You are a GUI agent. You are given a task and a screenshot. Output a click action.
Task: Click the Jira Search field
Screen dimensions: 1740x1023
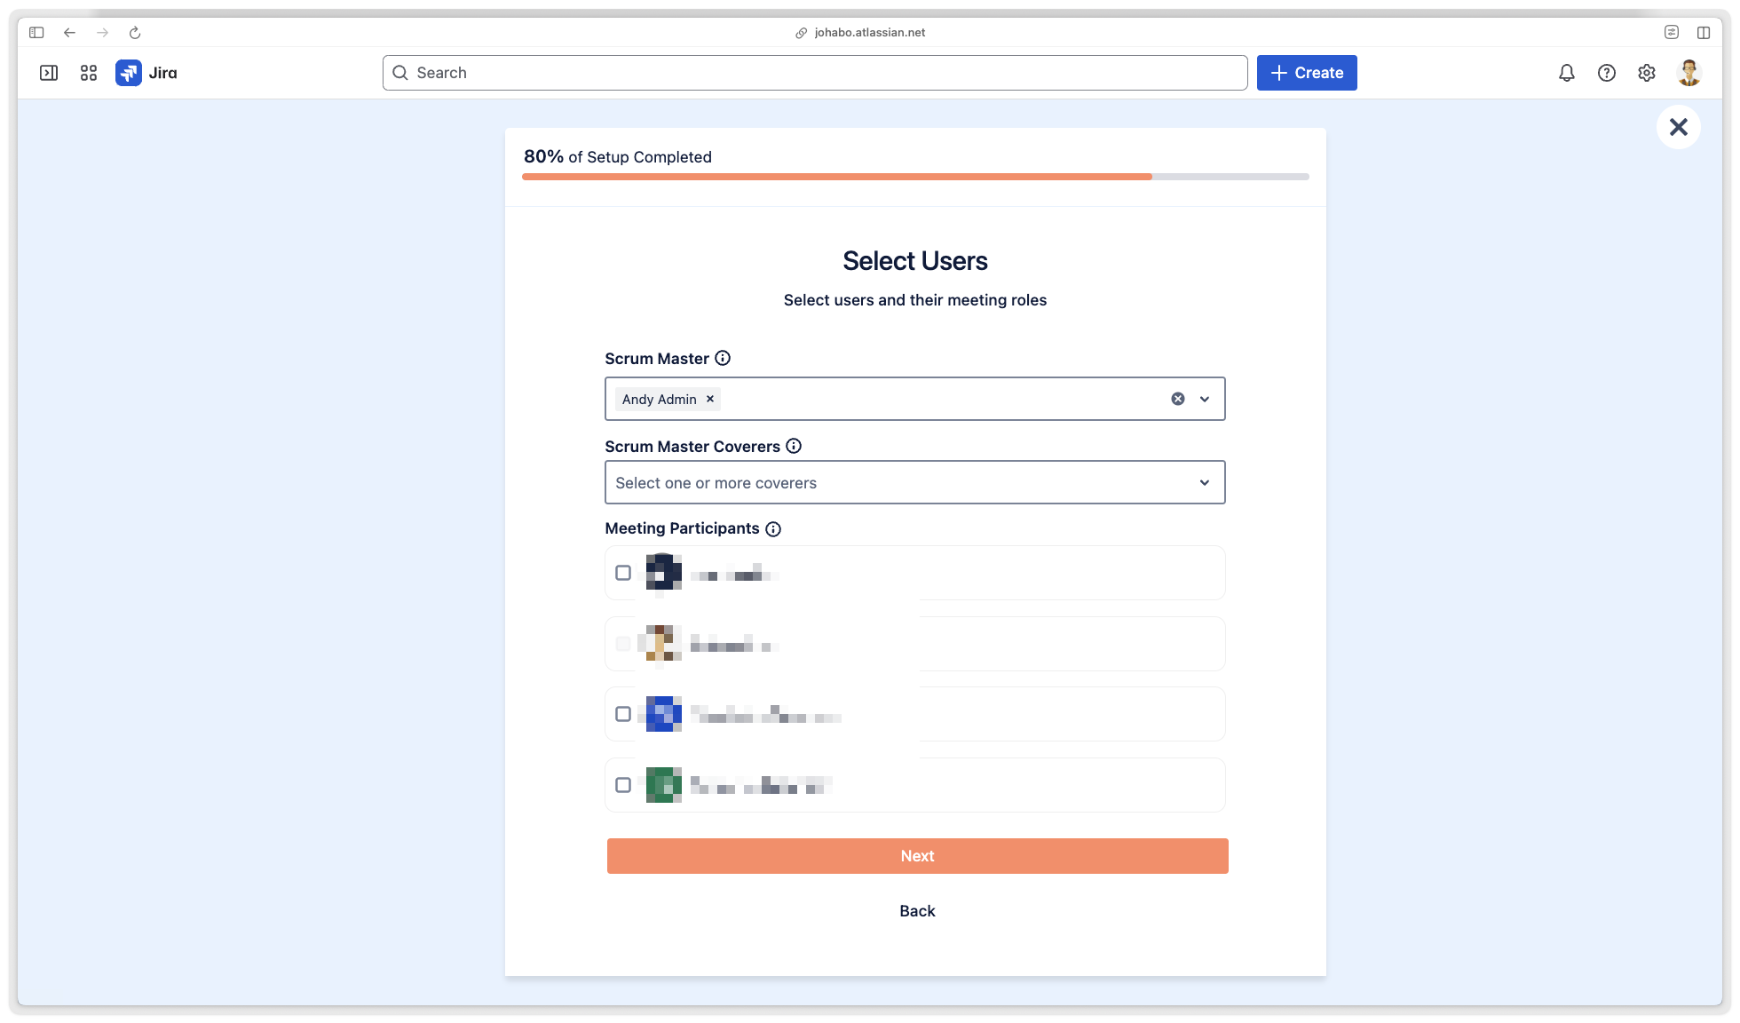tap(815, 73)
